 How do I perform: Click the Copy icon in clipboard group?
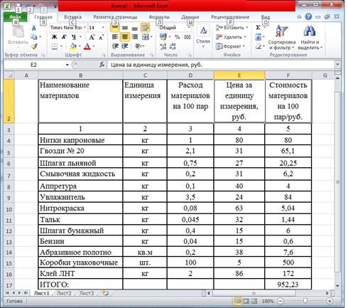pos(34,37)
